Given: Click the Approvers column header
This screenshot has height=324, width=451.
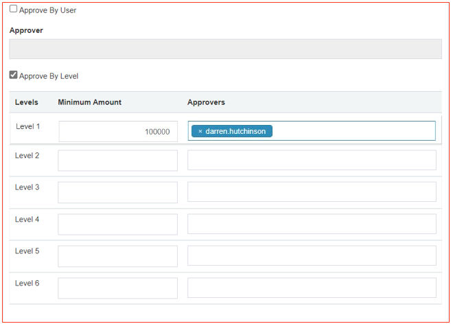Looking at the screenshot, I should [206, 102].
